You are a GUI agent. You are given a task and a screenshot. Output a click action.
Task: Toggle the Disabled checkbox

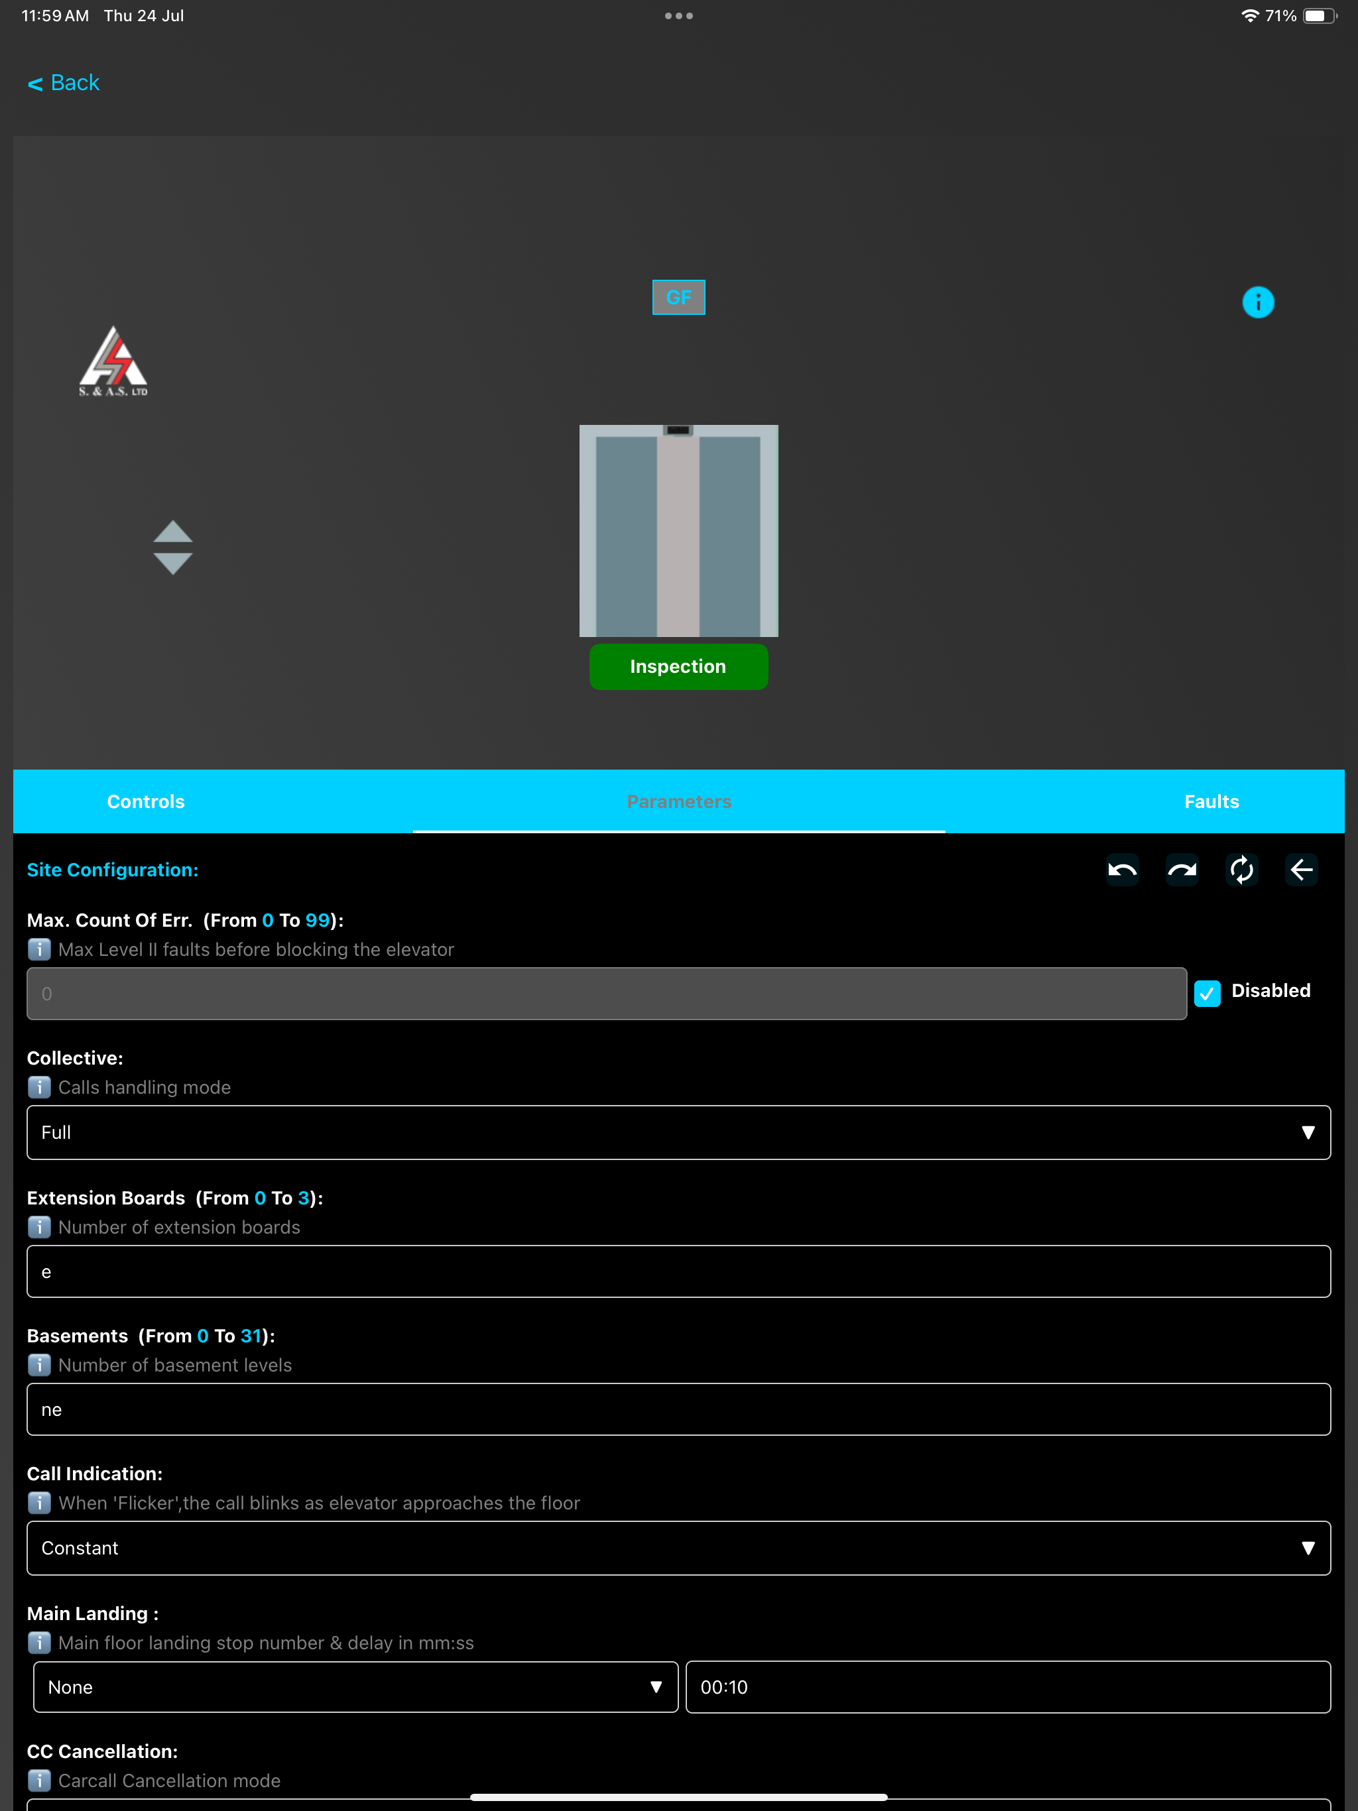[1207, 993]
